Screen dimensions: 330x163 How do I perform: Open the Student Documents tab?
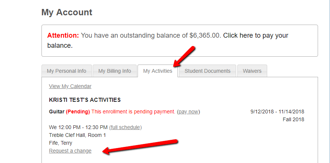pos(207,71)
